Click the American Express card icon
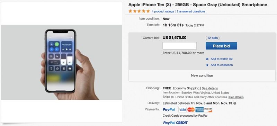277x126 pixels. 199,110
